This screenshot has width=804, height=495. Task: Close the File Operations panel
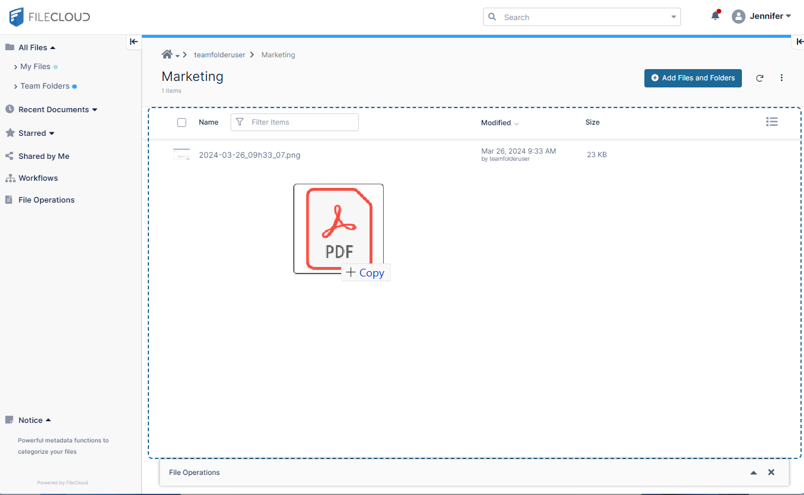coord(771,473)
